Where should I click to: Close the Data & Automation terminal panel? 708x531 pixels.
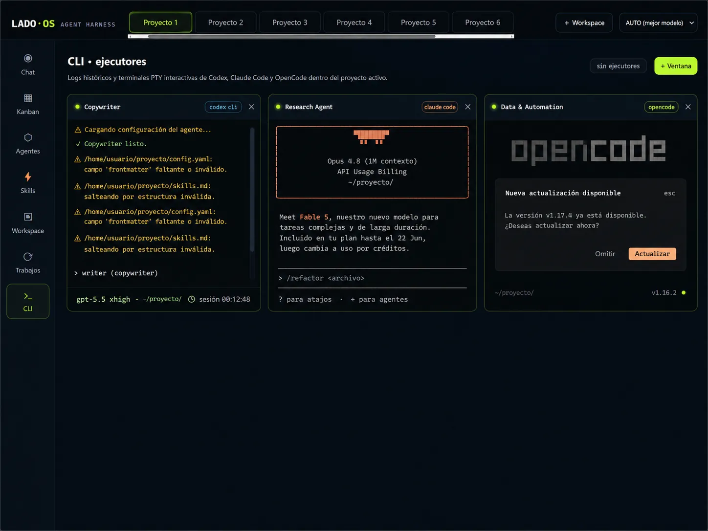[x=688, y=107]
